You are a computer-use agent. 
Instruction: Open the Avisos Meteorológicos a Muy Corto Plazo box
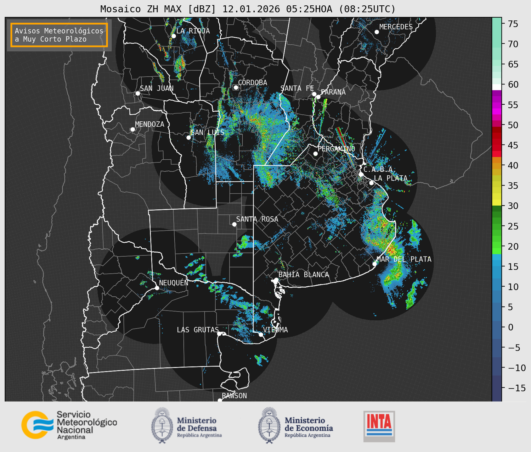point(59,35)
